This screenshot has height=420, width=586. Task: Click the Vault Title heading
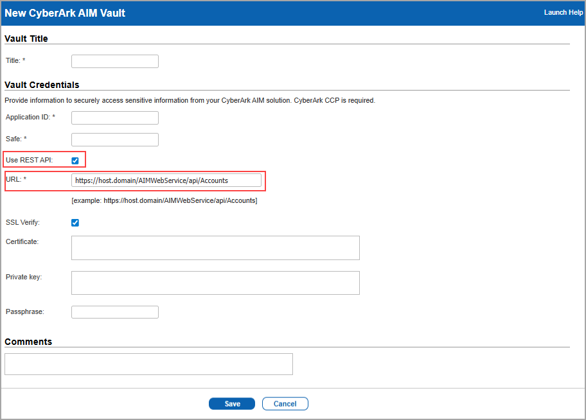26,39
